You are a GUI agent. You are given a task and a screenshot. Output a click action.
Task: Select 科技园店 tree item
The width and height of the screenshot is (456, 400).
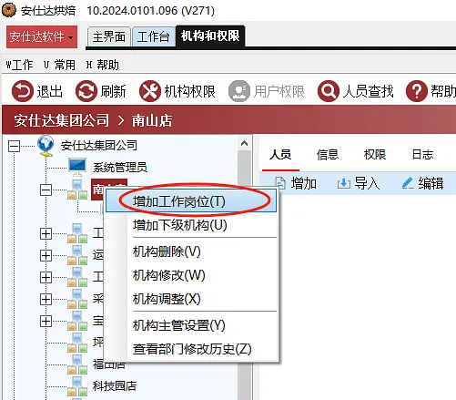(115, 386)
